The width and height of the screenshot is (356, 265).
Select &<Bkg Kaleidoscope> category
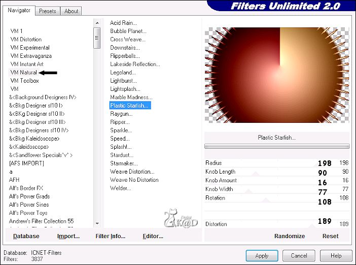(x=34, y=139)
